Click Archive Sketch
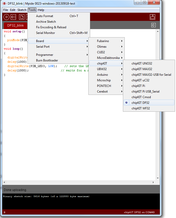The width and height of the screenshot is (176, 218). [x=46, y=22]
